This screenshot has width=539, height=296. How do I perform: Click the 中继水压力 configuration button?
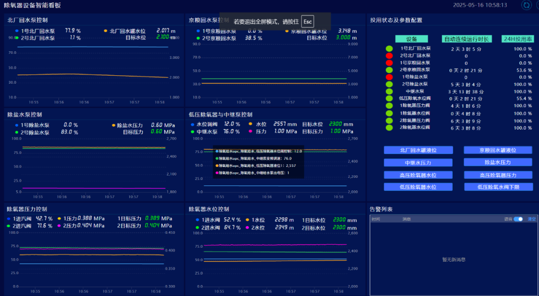[418, 162]
